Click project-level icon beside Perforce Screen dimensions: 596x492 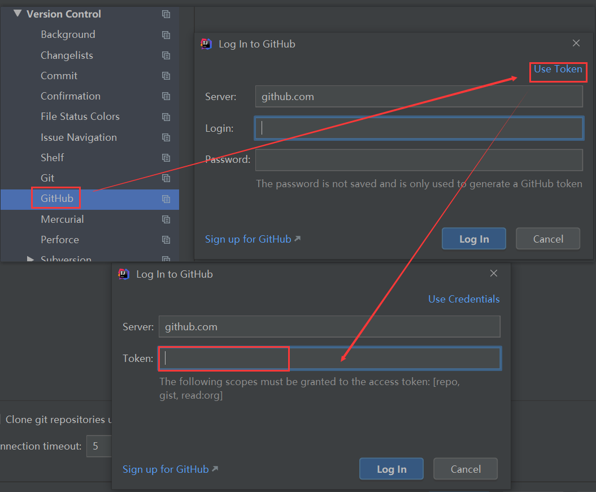pos(166,240)
